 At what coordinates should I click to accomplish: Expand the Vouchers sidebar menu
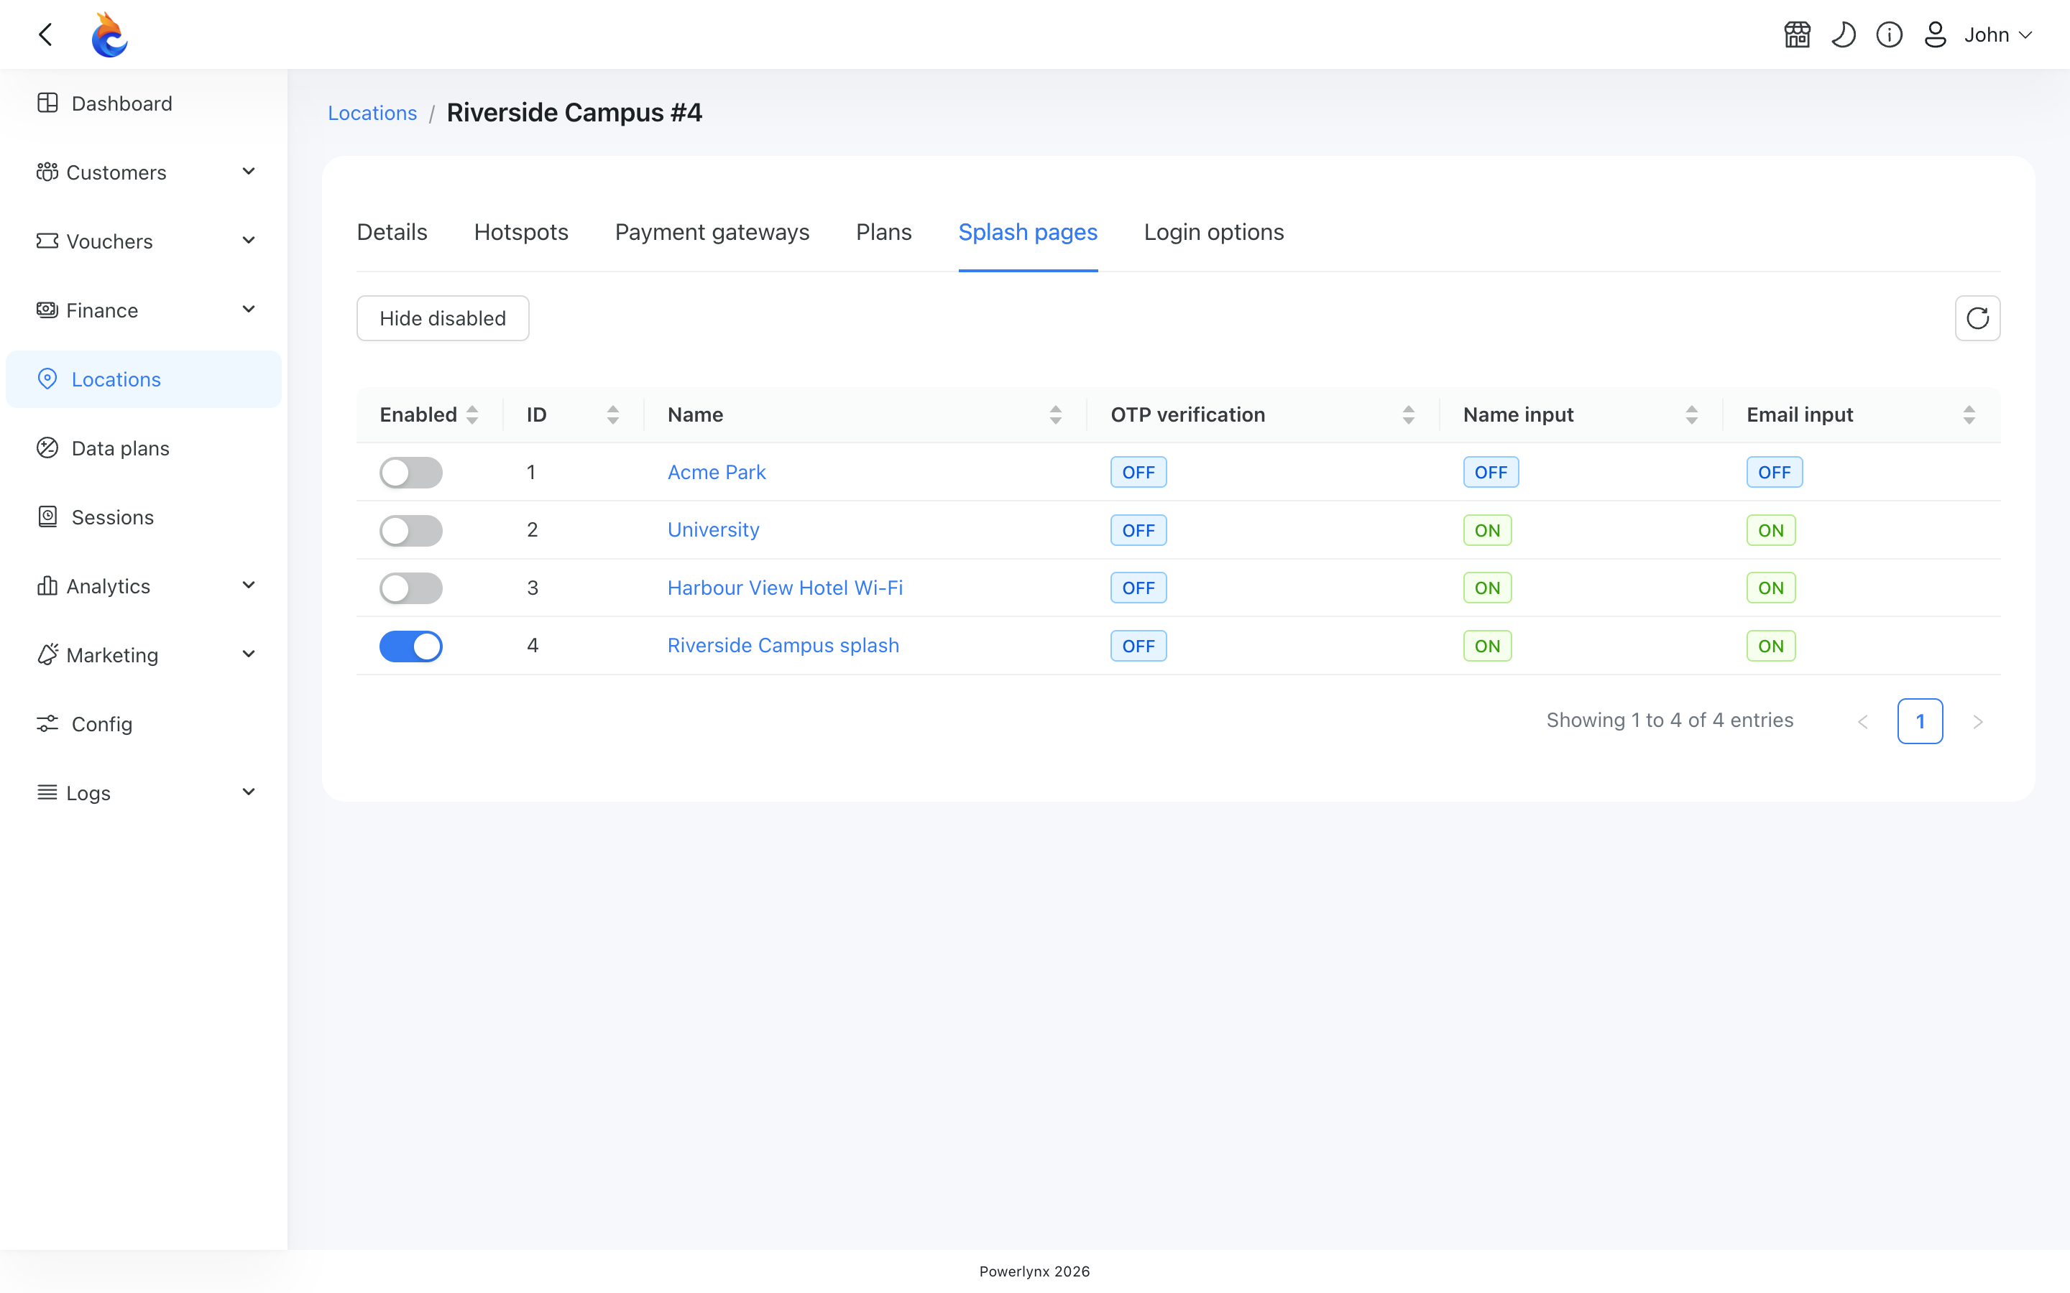click(144, 241)
